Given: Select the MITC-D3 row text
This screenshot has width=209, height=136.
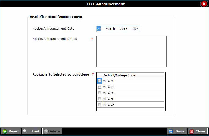Looking at the screenshot, I should [109, 93].
